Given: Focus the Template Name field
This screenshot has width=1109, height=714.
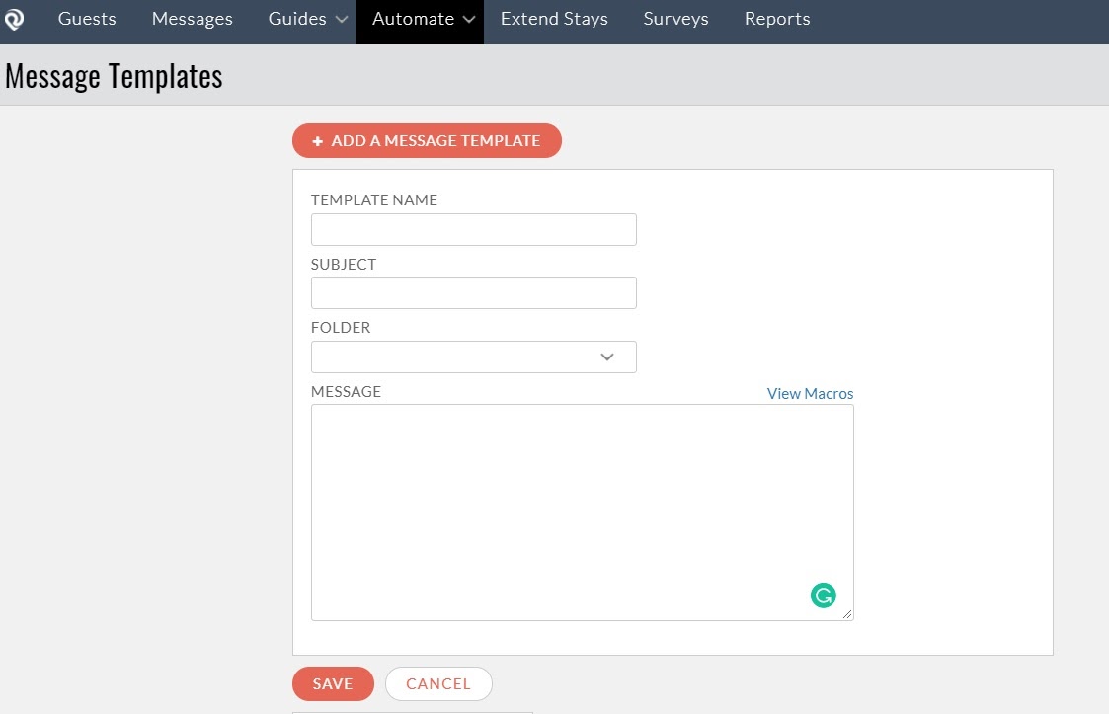Looking at the screenshot, I should [473, 229].
